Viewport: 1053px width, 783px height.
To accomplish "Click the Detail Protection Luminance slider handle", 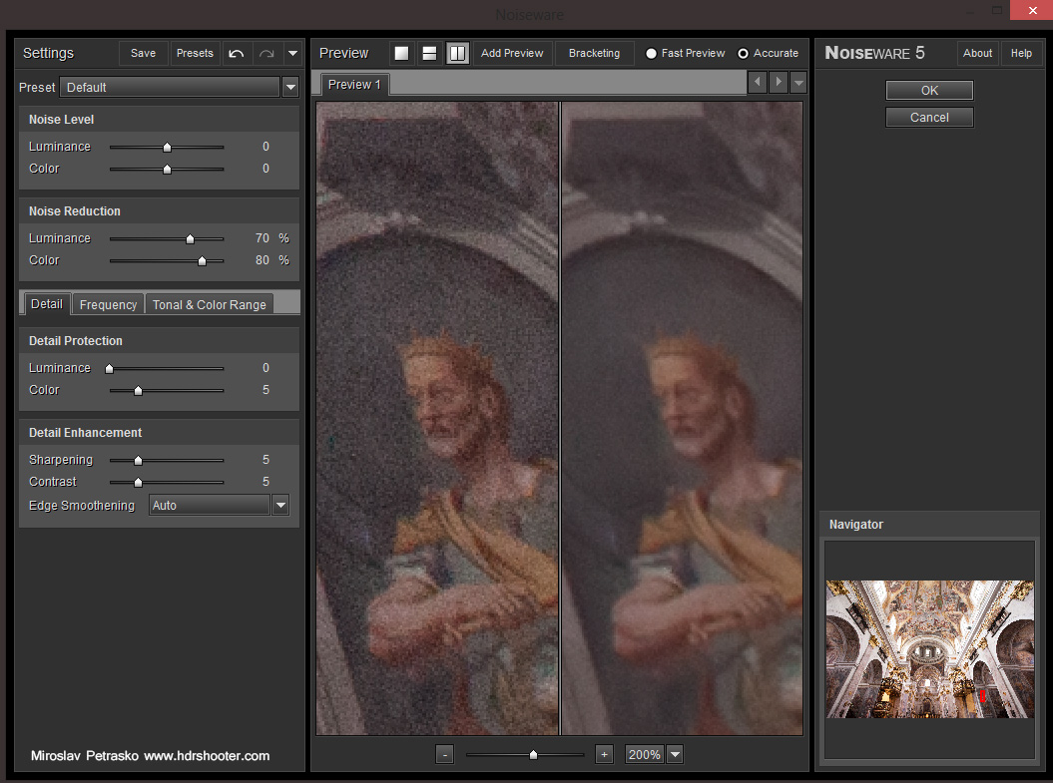I will [x=110, y=368].
